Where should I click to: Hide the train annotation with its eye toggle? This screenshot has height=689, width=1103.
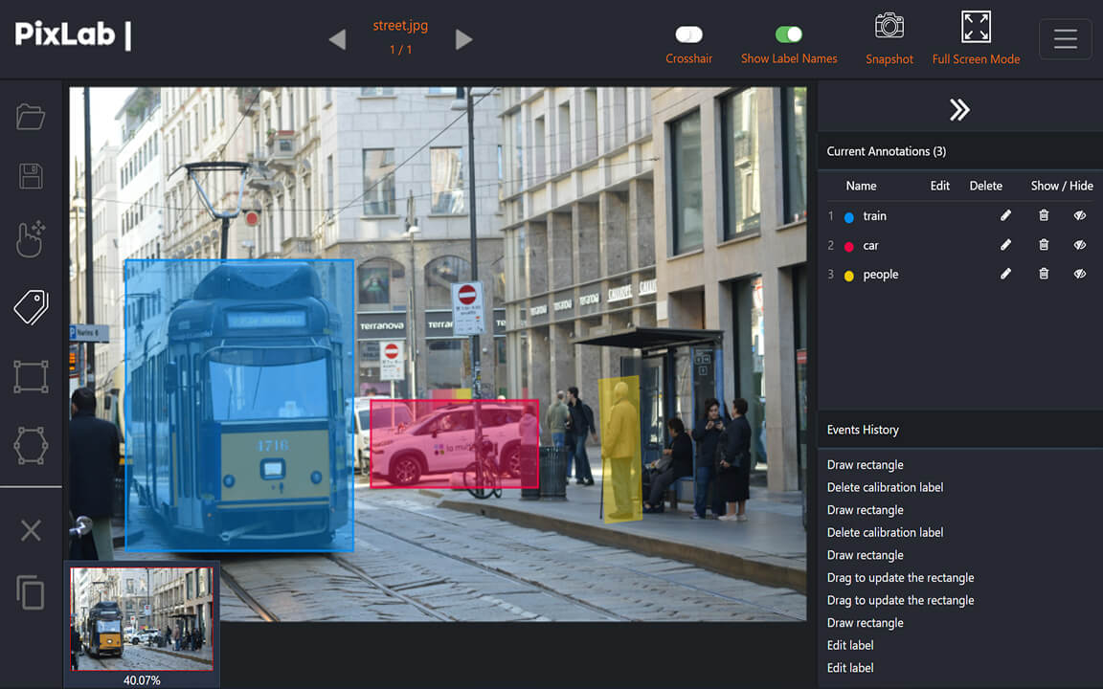[1080, 215]
